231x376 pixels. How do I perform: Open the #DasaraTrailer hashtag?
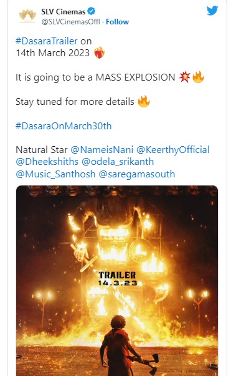click(x=47, y=41)
